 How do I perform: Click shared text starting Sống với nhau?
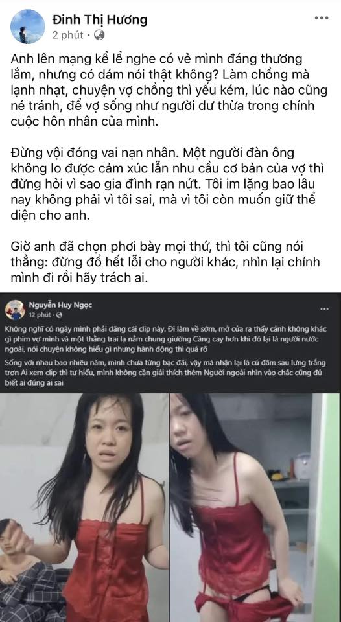click(165, 373)
